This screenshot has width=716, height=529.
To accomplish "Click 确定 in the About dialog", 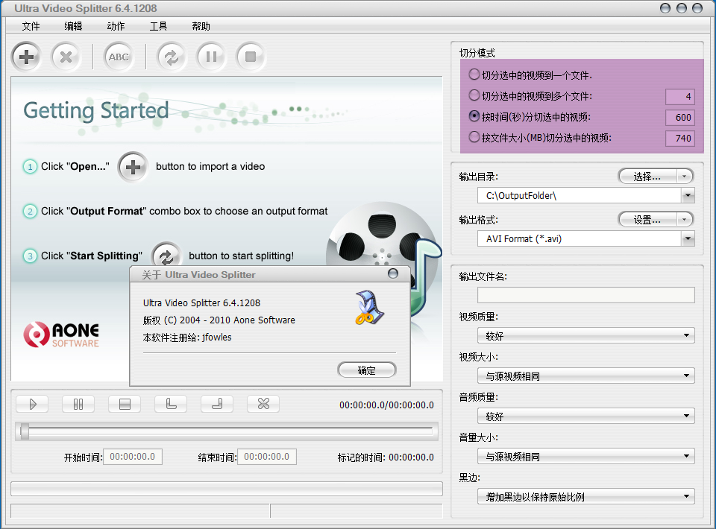I will point(367,370).
